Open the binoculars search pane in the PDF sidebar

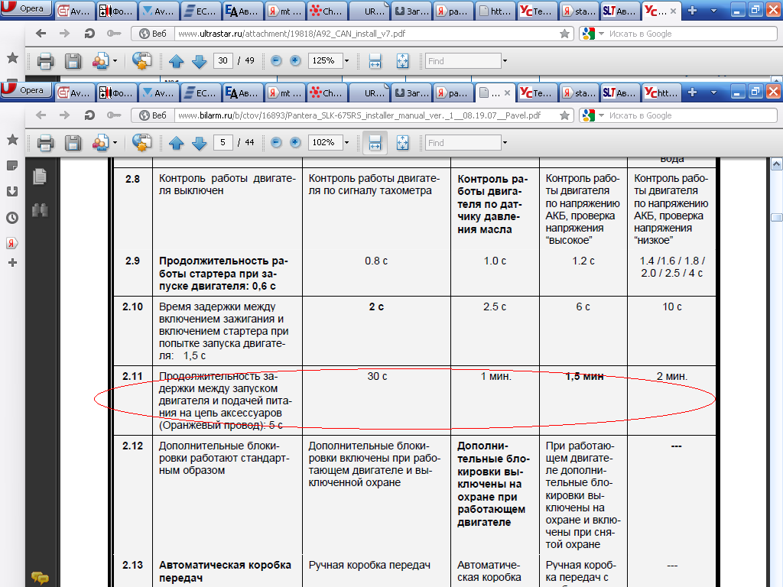tap(40, 210)
